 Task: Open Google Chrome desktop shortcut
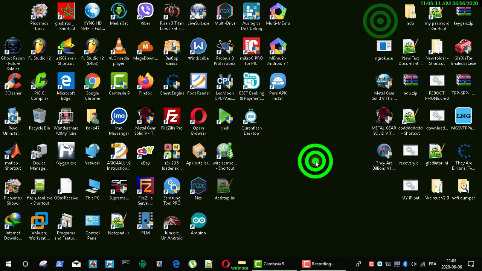point(92,87)
